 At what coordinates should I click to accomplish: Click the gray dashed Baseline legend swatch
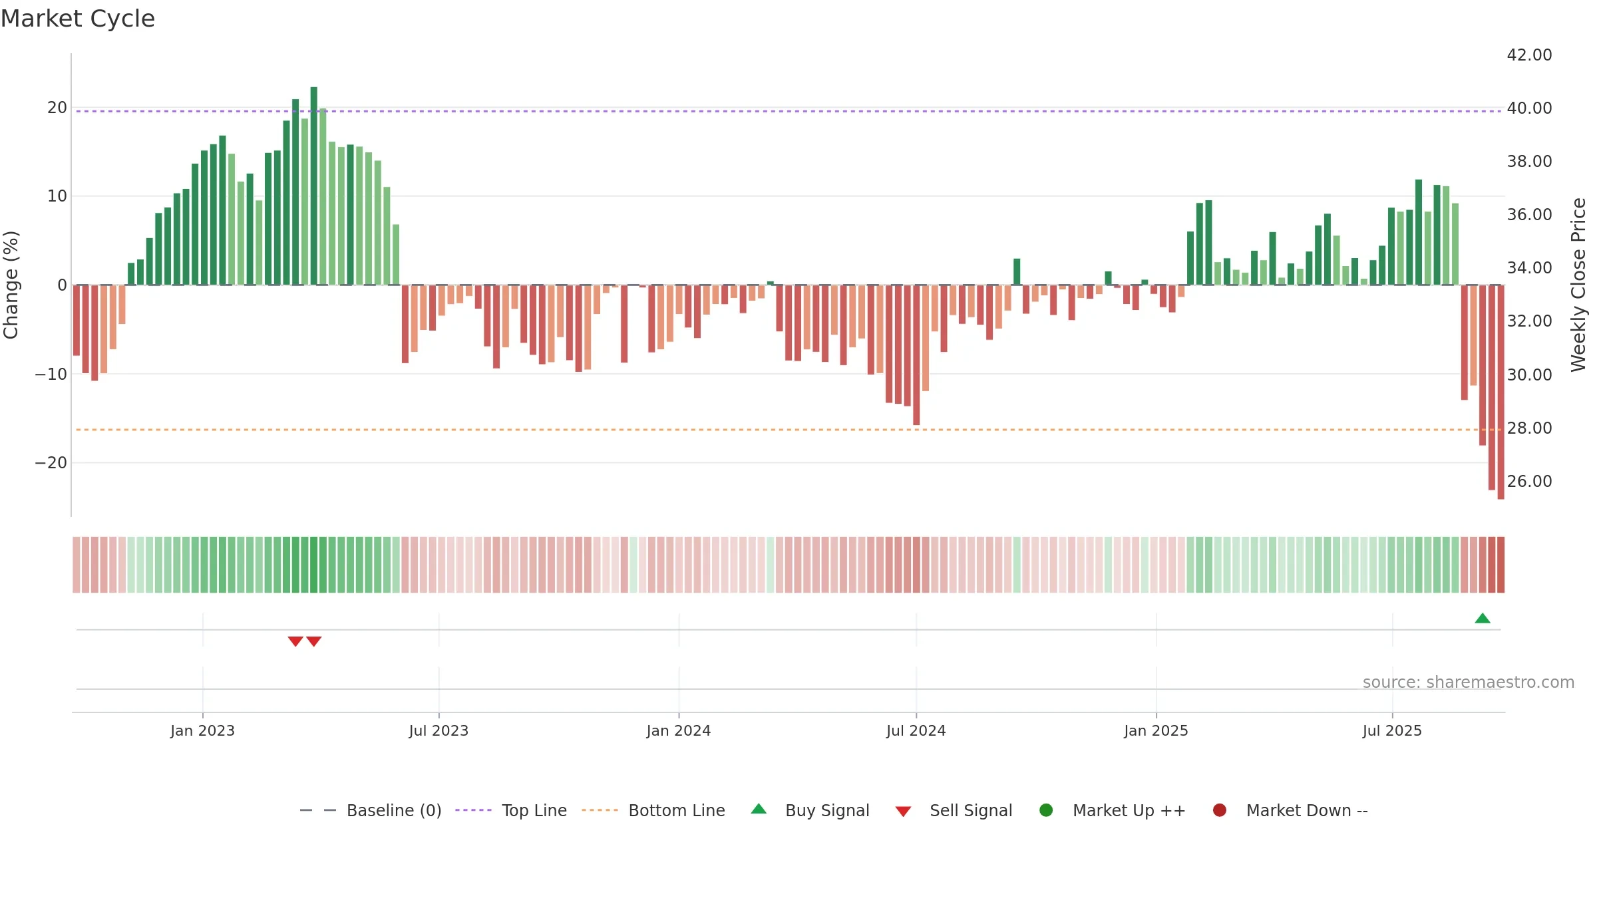click(317, 810)
